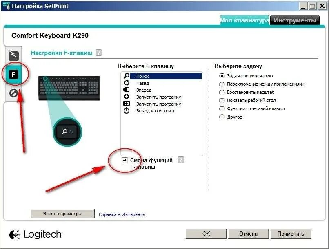The image size is (329, 249).
Task: Minimize the SetPoint window
Action: click(303, 6)
